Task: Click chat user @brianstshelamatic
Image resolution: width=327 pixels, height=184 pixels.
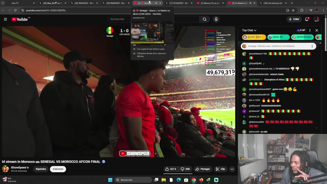Action: [259, 74]
